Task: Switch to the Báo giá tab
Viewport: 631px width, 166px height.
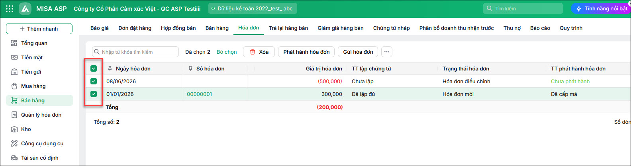Action: [x=100, y=28]
